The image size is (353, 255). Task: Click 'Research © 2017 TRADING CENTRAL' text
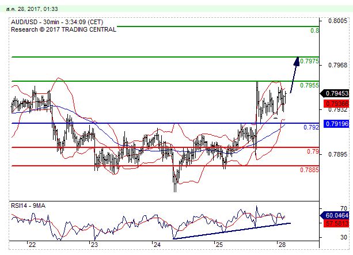coord(63,29)
